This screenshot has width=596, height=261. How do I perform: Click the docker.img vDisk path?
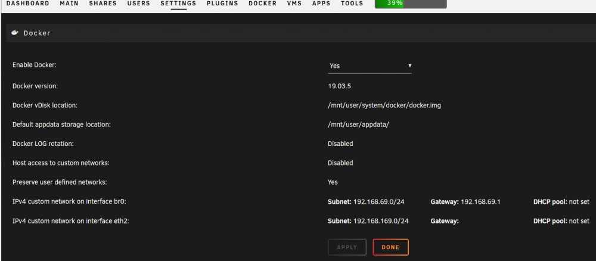[x=384, y=105]
